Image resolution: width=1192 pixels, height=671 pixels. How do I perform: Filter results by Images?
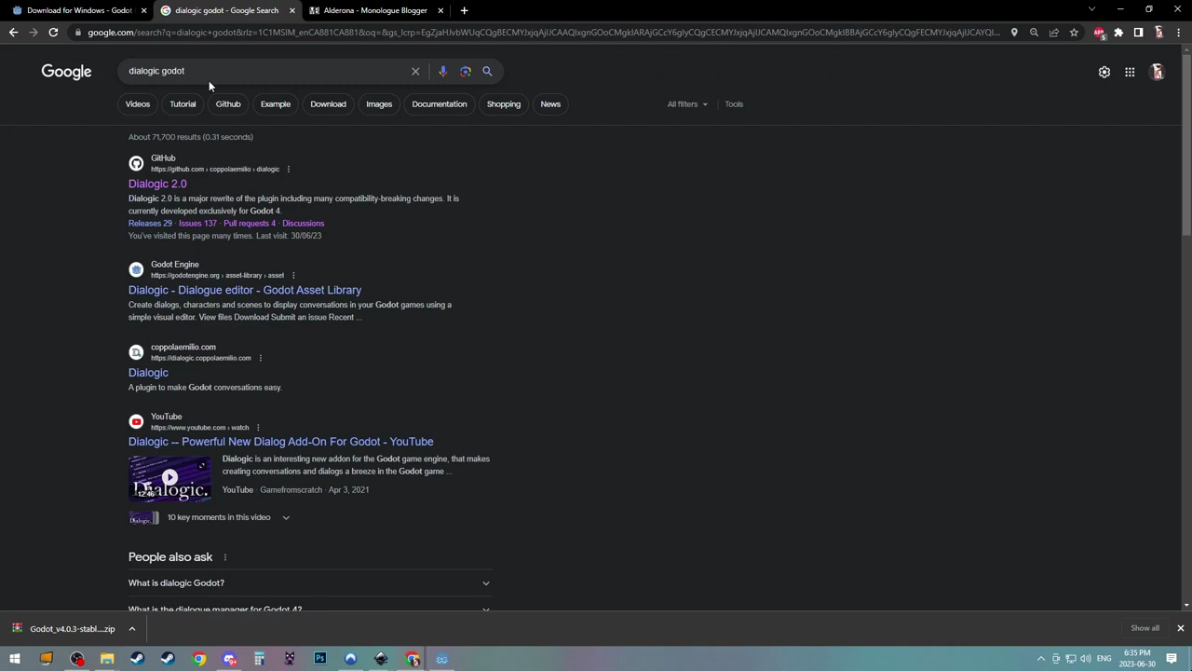(379, 104)
